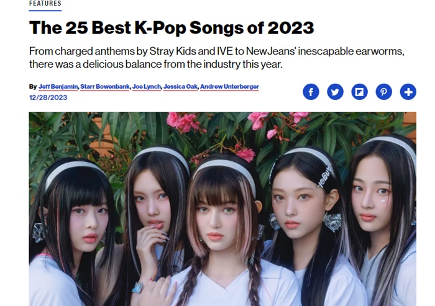
Task: Click the "By" byline label
Action: click(33, 86)
